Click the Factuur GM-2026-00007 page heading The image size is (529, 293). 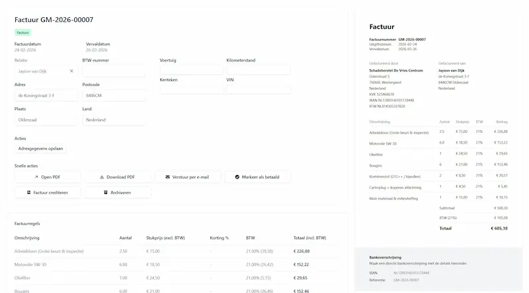coord(54,20)
